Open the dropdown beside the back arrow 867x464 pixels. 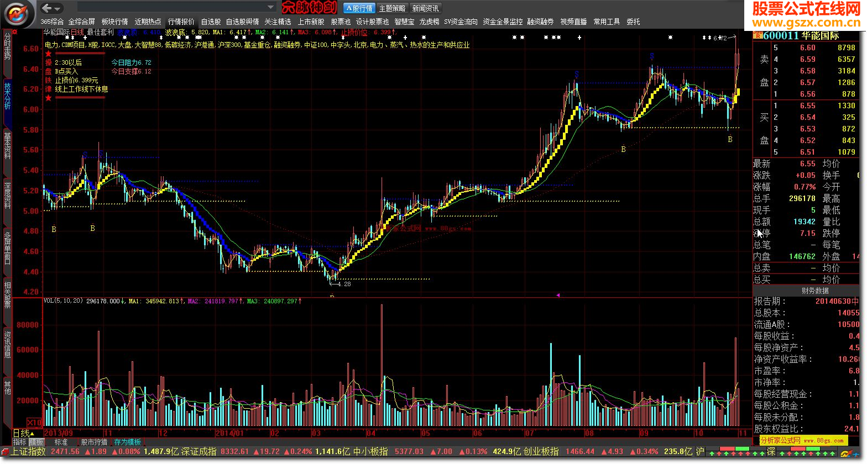point(58,8)
